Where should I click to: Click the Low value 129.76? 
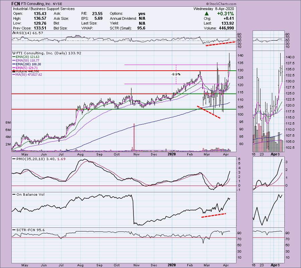point(40,23)
